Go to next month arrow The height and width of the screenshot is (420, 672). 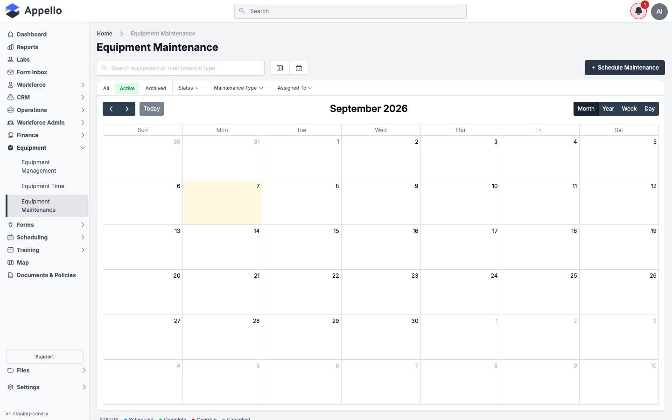(x=127, y=109)
